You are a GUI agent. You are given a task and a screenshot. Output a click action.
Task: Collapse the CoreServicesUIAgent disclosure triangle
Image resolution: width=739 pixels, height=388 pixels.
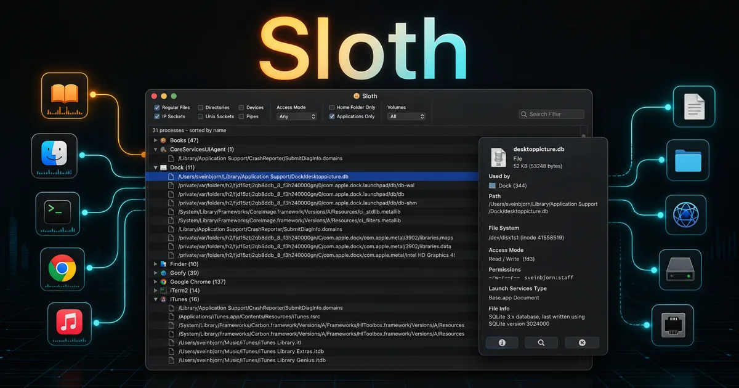point(155,150)
